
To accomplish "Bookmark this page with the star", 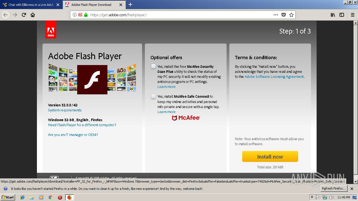I will click(x=291, y=15).
